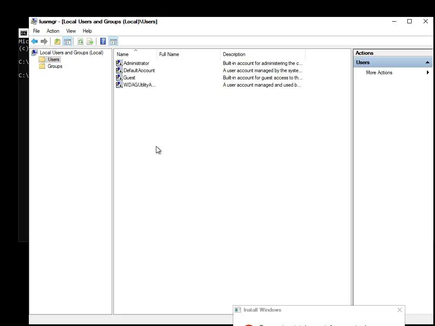Screen dimensions: 435x326
Task: Click description 'Built-in account for guest access to th...'
Action: [x=263, y=78]
